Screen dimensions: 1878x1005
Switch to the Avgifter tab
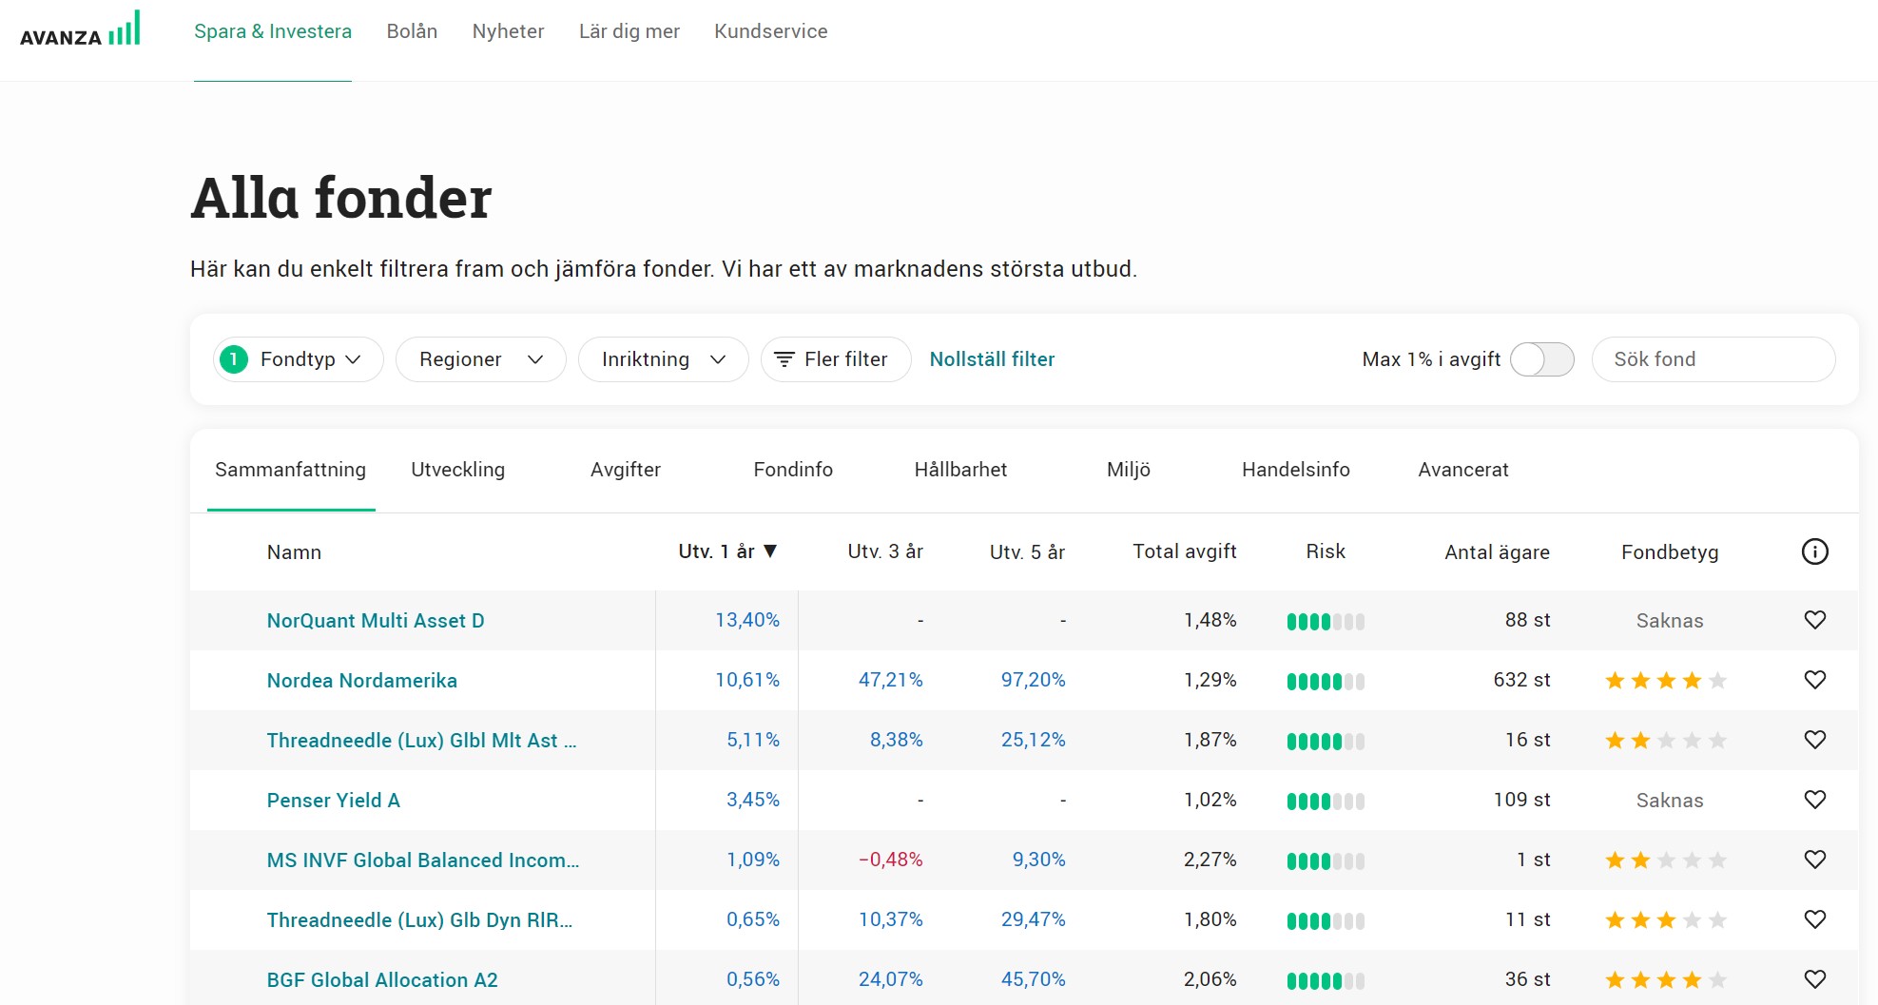(x=626, y=470)
